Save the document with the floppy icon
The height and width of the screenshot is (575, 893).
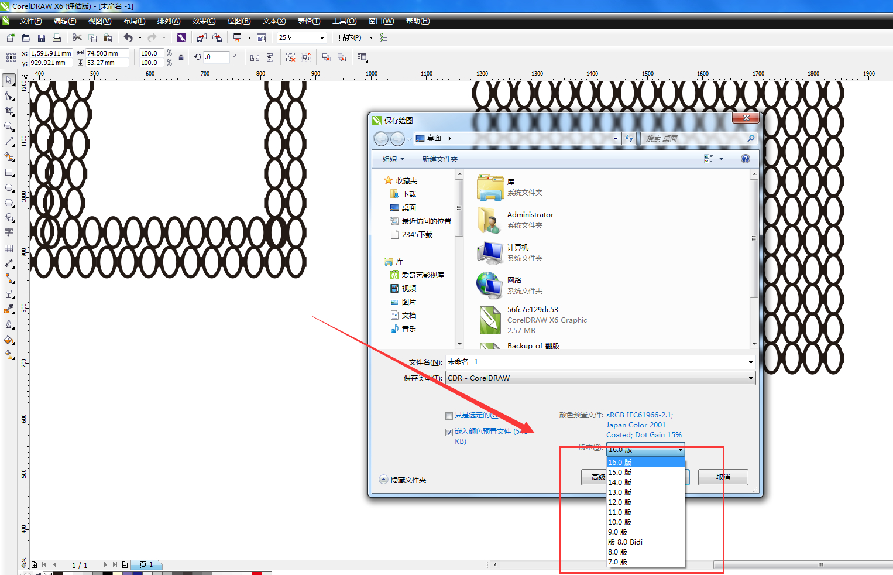pyautogui.click(x=42, y=37)
